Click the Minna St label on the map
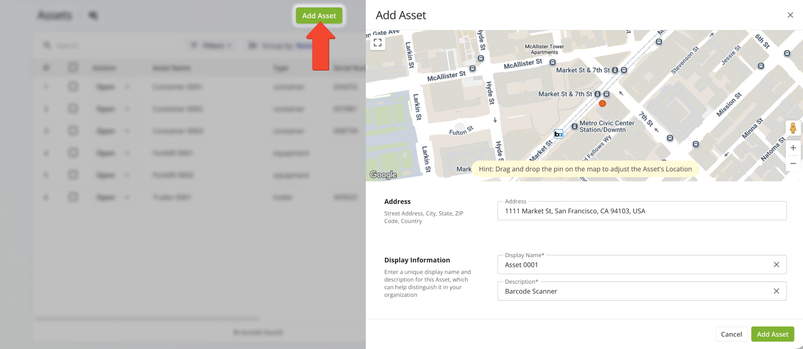Image resolution: width=803 pixels, height=349 pixels. [x=752, y=128]
